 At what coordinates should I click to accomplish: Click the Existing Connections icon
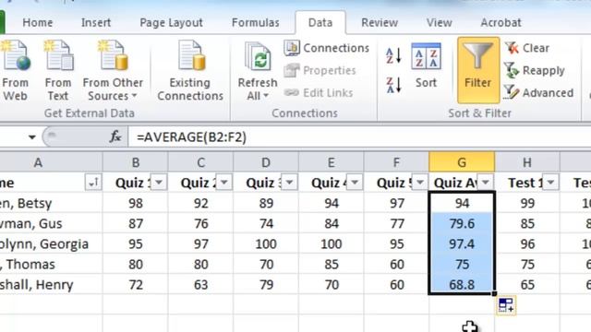(190, 56)
